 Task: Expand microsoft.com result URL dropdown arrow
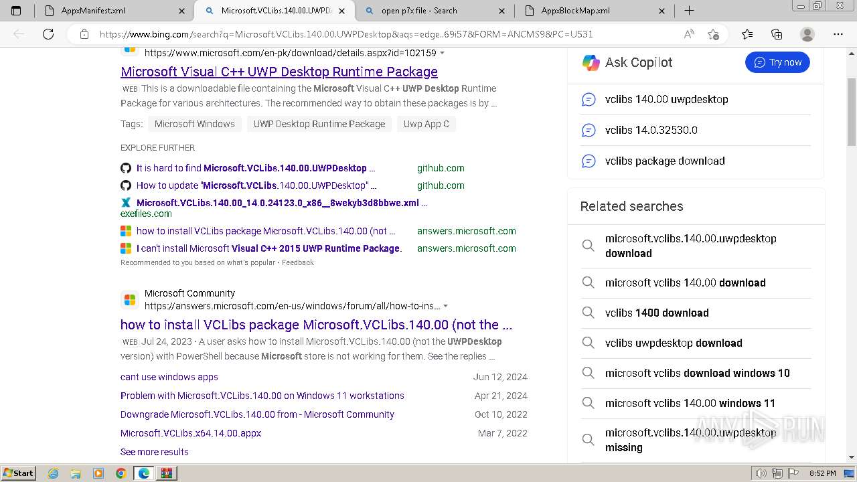point(442,53)
